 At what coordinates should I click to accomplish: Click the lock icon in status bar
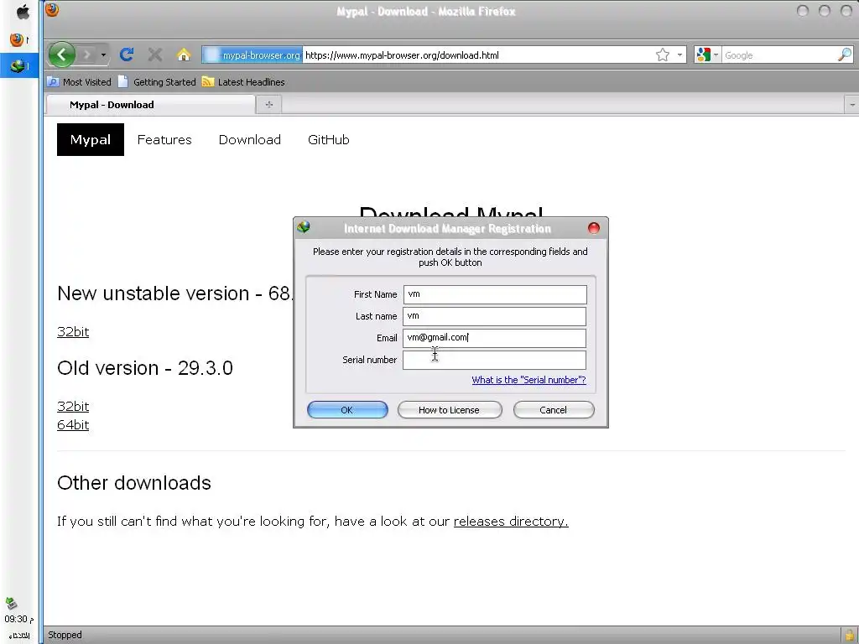849,636
